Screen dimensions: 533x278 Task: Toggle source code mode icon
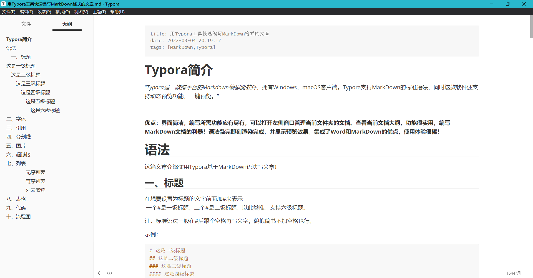(x=110, y=273)
